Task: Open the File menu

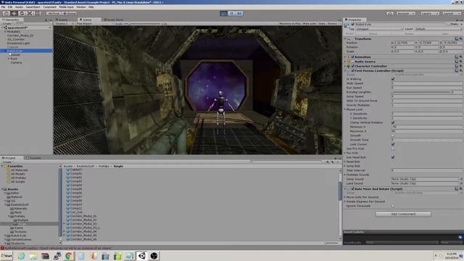Action: 3,7
